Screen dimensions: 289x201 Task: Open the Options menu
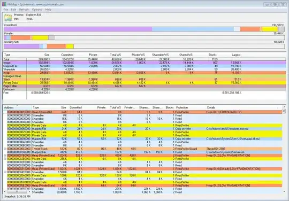point(37,10)
